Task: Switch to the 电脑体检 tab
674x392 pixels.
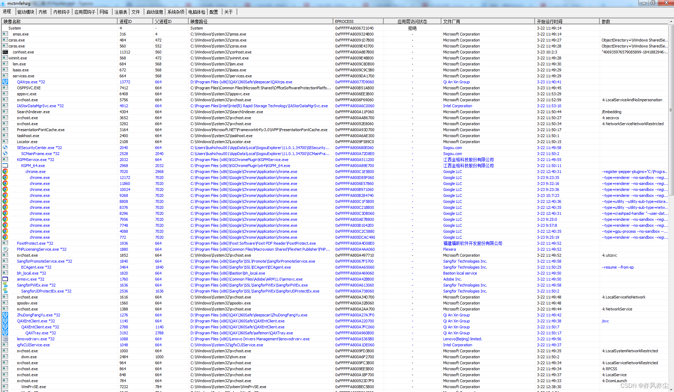Action: [x=197, y=12]
